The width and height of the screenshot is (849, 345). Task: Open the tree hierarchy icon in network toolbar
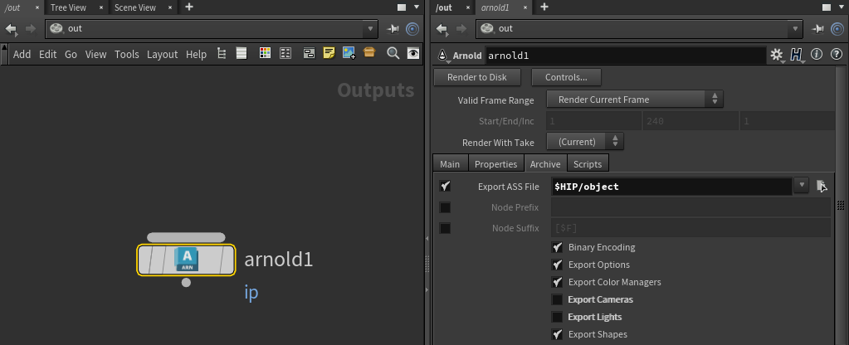coord(222,54)
